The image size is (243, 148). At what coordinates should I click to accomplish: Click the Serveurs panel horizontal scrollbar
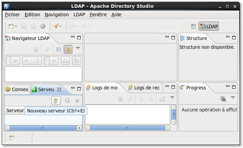point(41,128)
